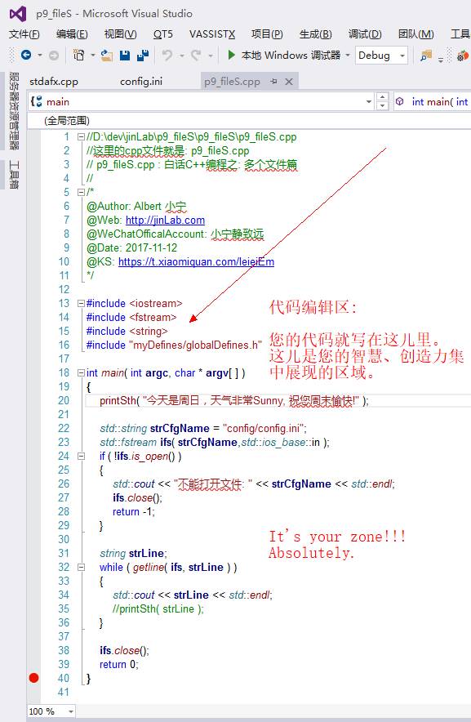471x722 pixels.
Task: Collapse the block comment at line 5
Action: [x=81, y=192]
